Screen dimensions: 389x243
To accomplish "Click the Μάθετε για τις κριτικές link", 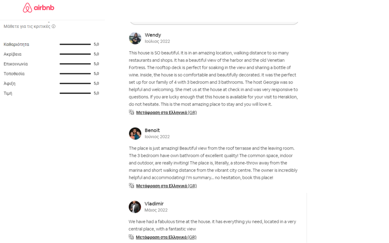I will 27,27.
